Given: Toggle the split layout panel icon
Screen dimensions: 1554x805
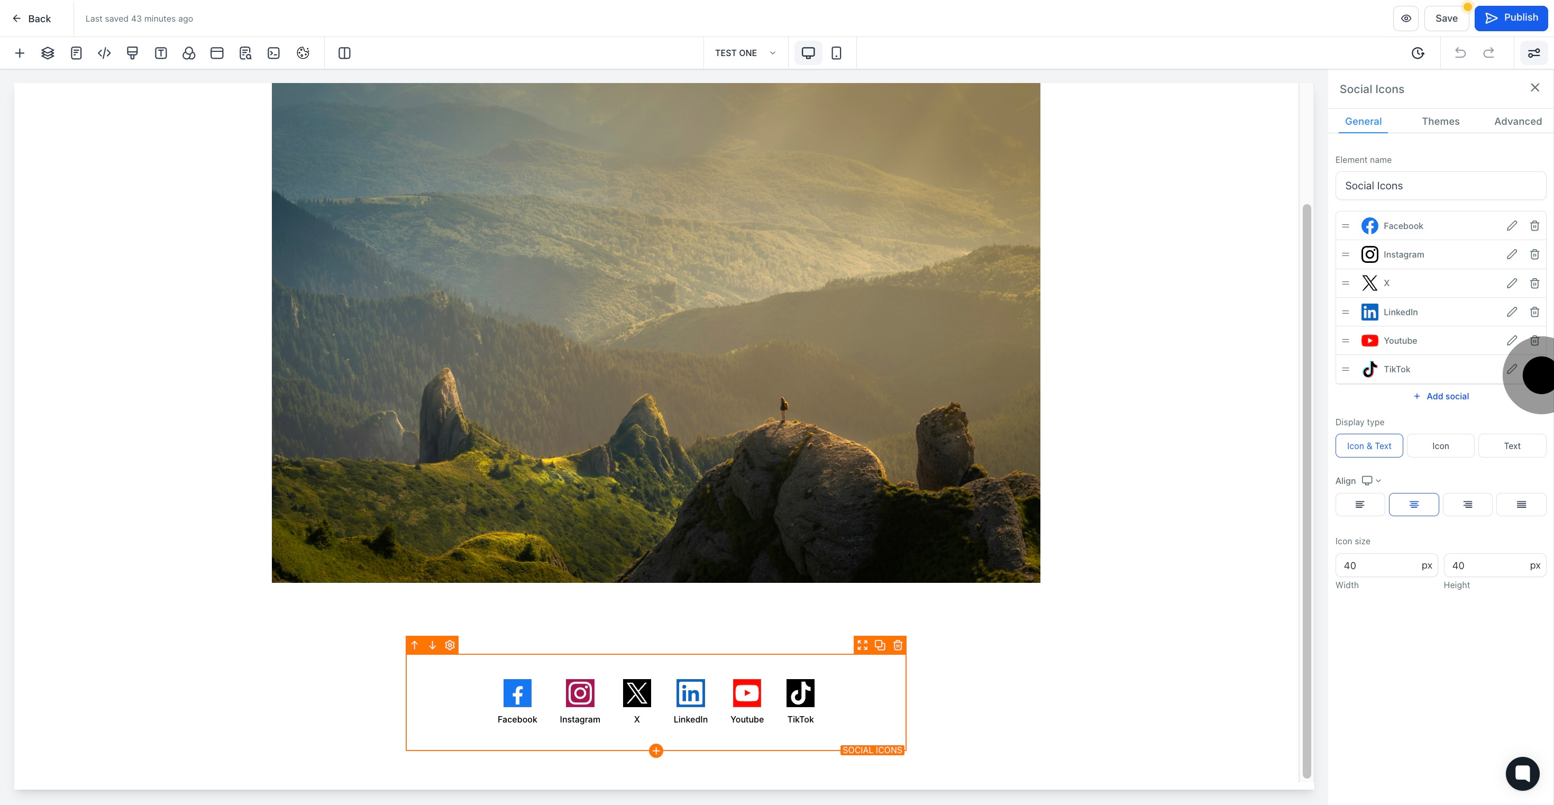Looking at the screenshot, I should click(344, 53).
